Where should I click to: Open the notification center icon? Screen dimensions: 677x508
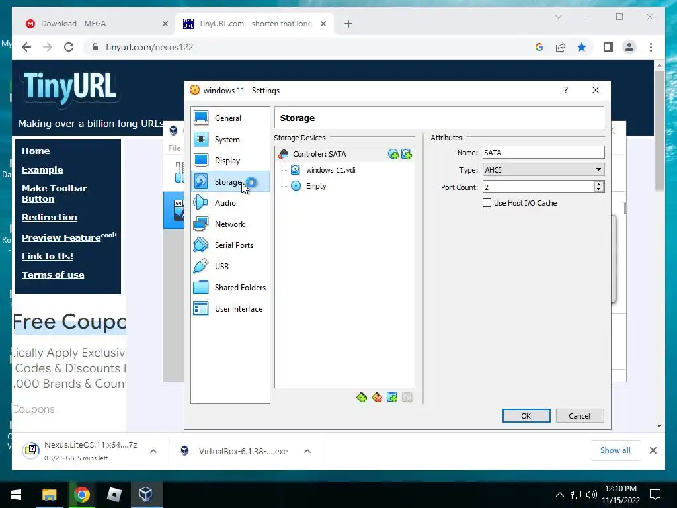(655, 495)
